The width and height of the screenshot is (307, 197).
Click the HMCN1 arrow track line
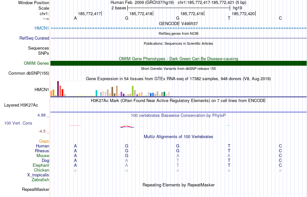click(x=178, y=28)
